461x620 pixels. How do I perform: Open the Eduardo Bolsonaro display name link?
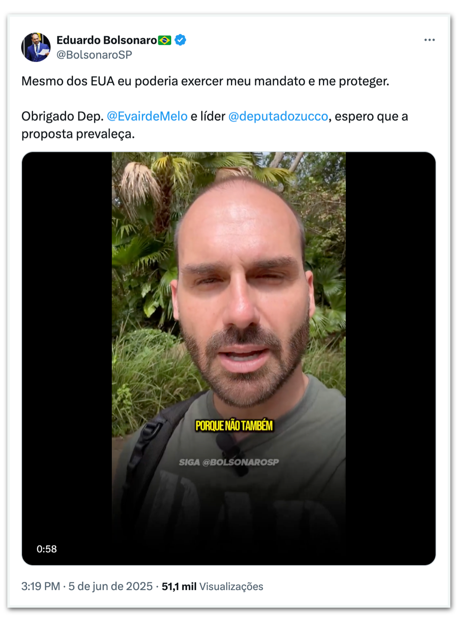107,40
